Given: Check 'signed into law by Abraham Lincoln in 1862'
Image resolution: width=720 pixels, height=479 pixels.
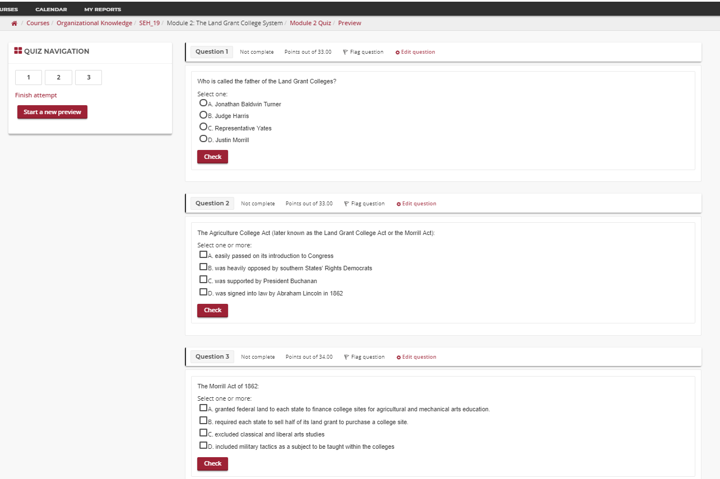Looking at the screenshot, I should (x=203, y=292).
